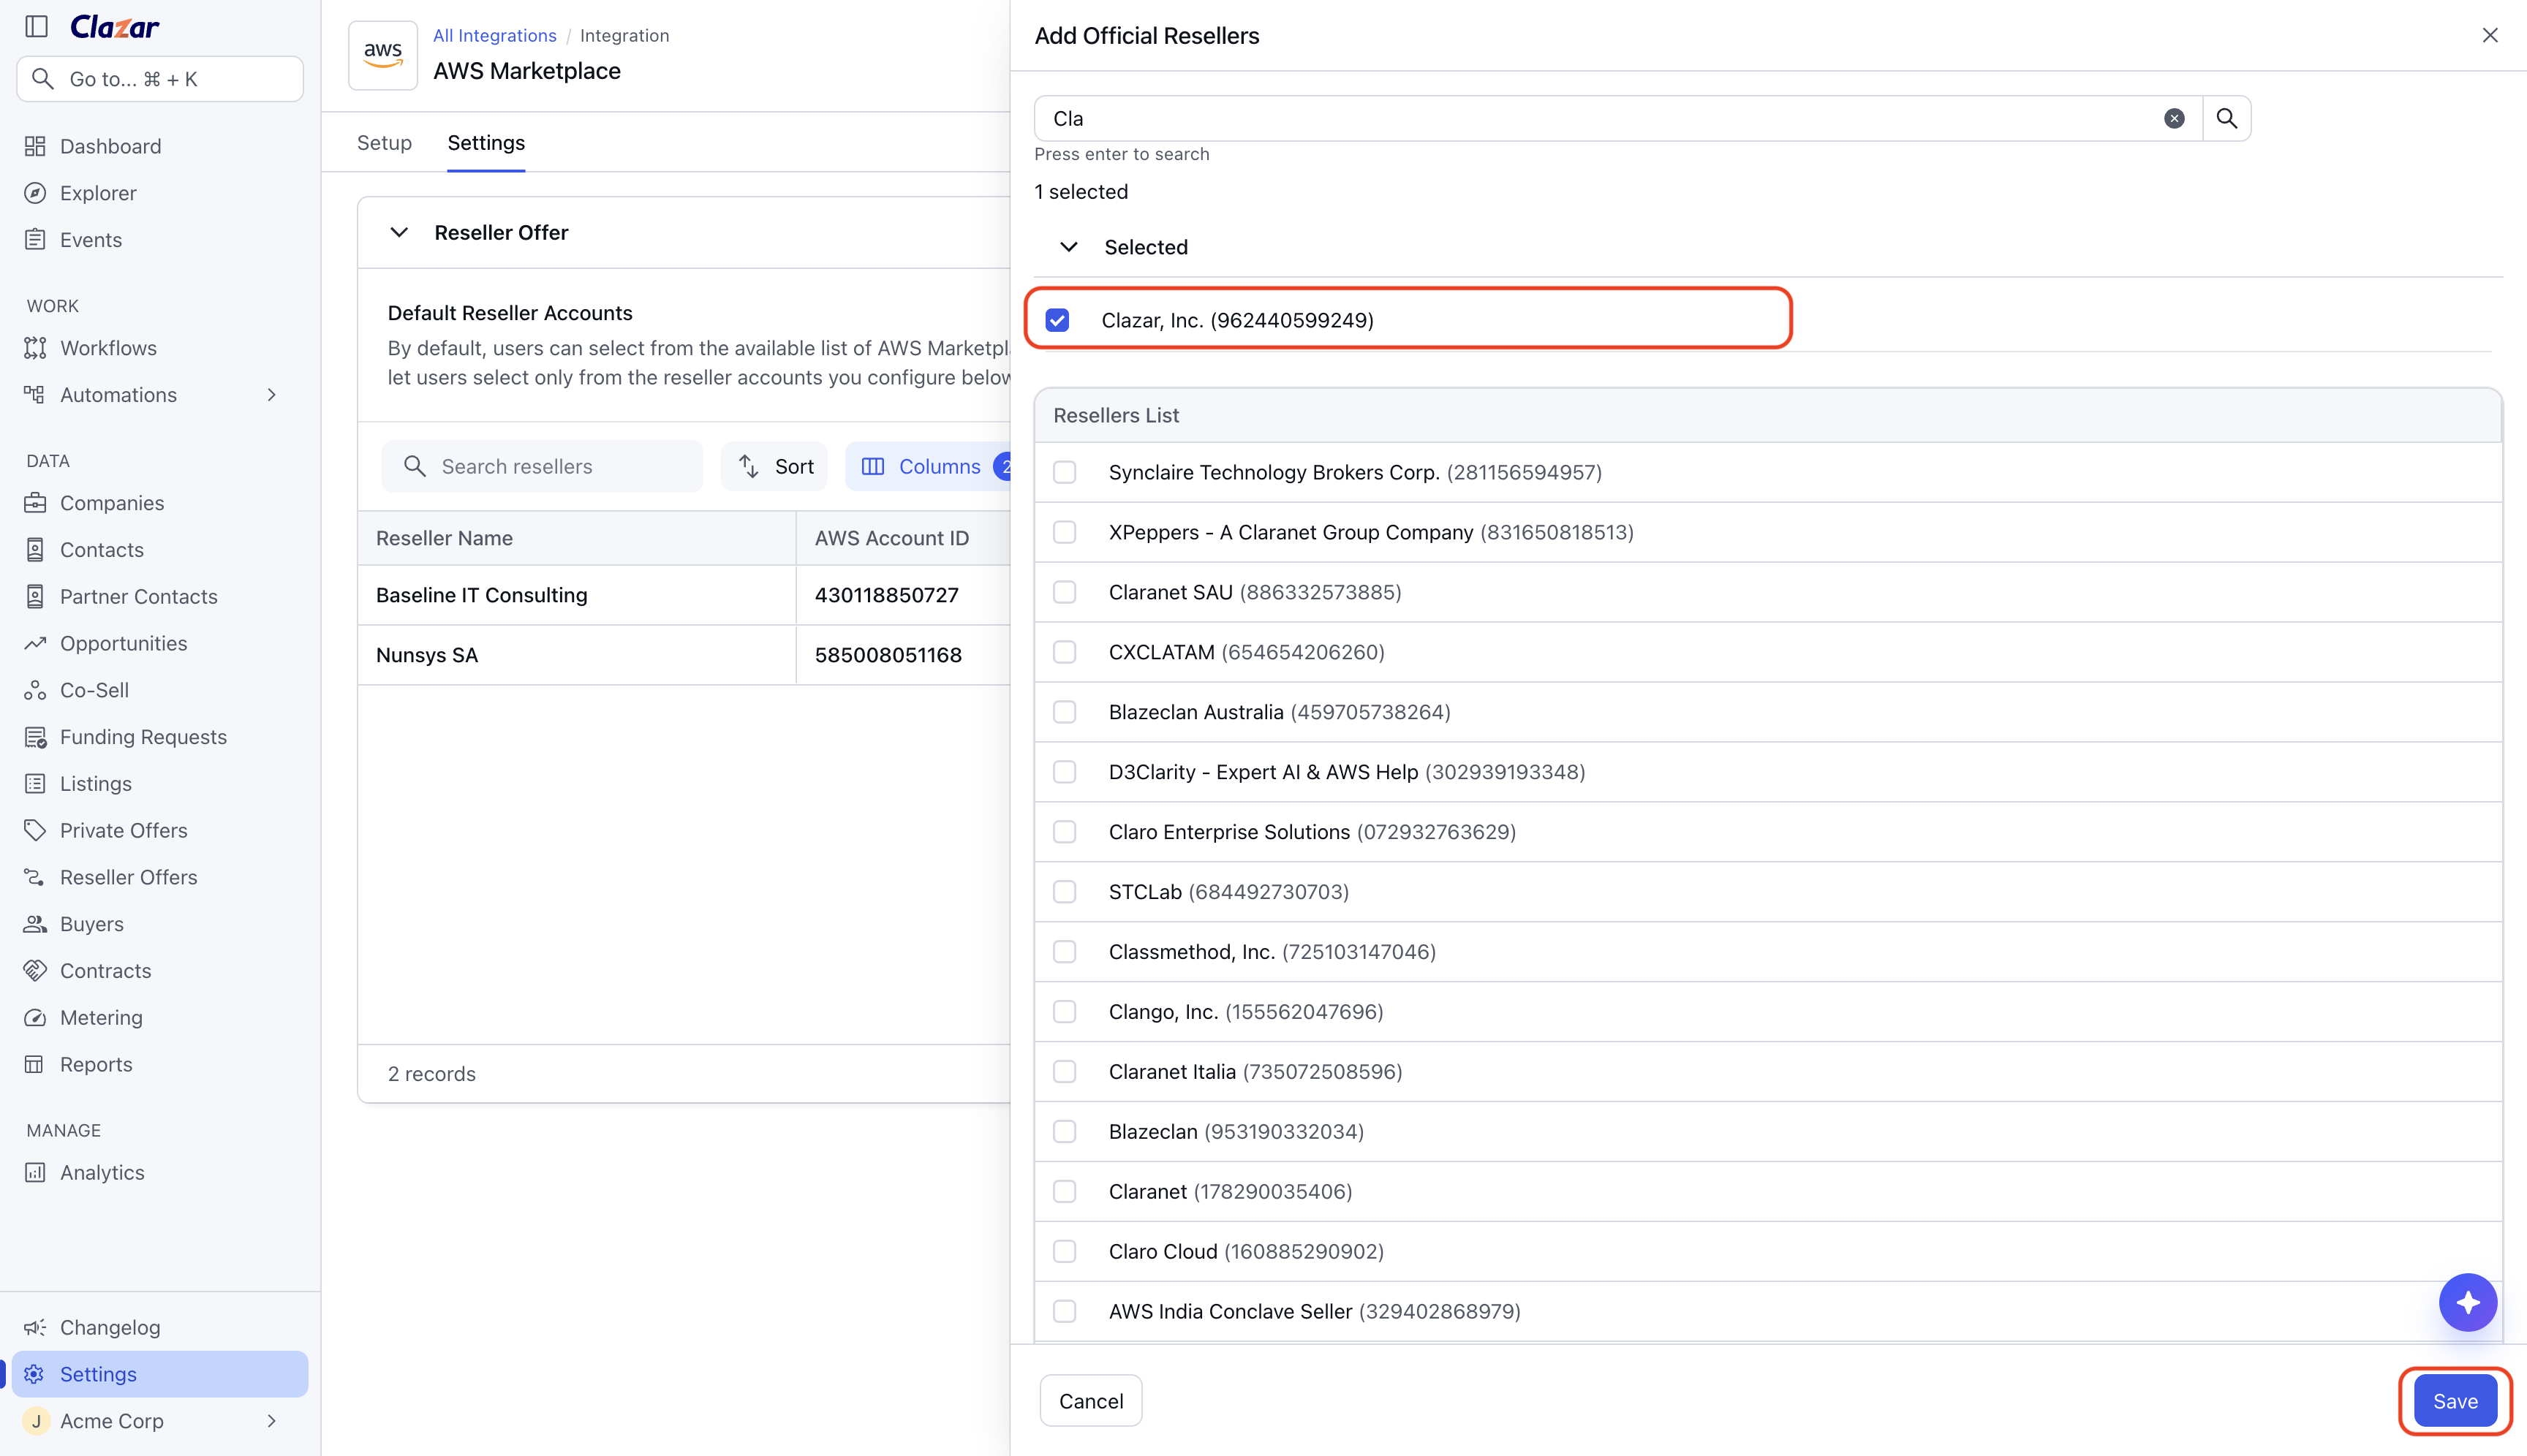2527x1456 pixels.
Task: Open Companies in the sidebar
Action: (112, 503)
